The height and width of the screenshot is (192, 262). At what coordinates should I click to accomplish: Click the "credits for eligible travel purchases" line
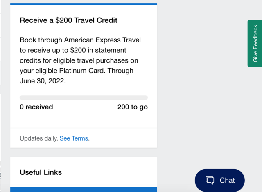[74, 60]
